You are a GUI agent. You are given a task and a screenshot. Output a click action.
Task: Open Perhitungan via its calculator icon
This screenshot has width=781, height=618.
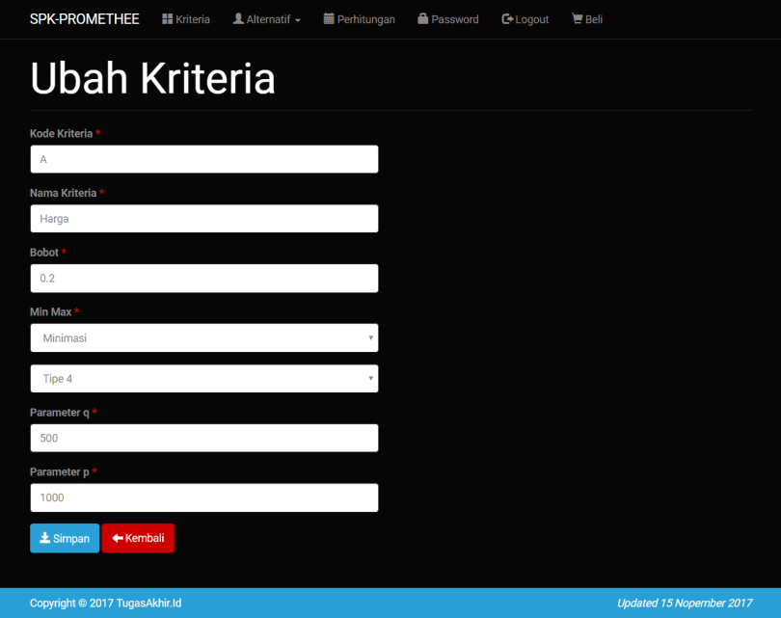tap(329, 18)
